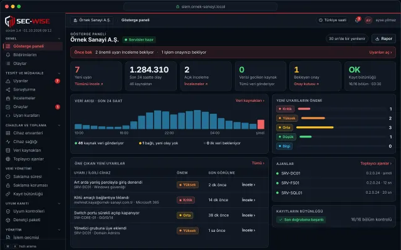The image size is (401, 250).
Task: Click the Denetçi paketi box icon
Action: [8, 220]
